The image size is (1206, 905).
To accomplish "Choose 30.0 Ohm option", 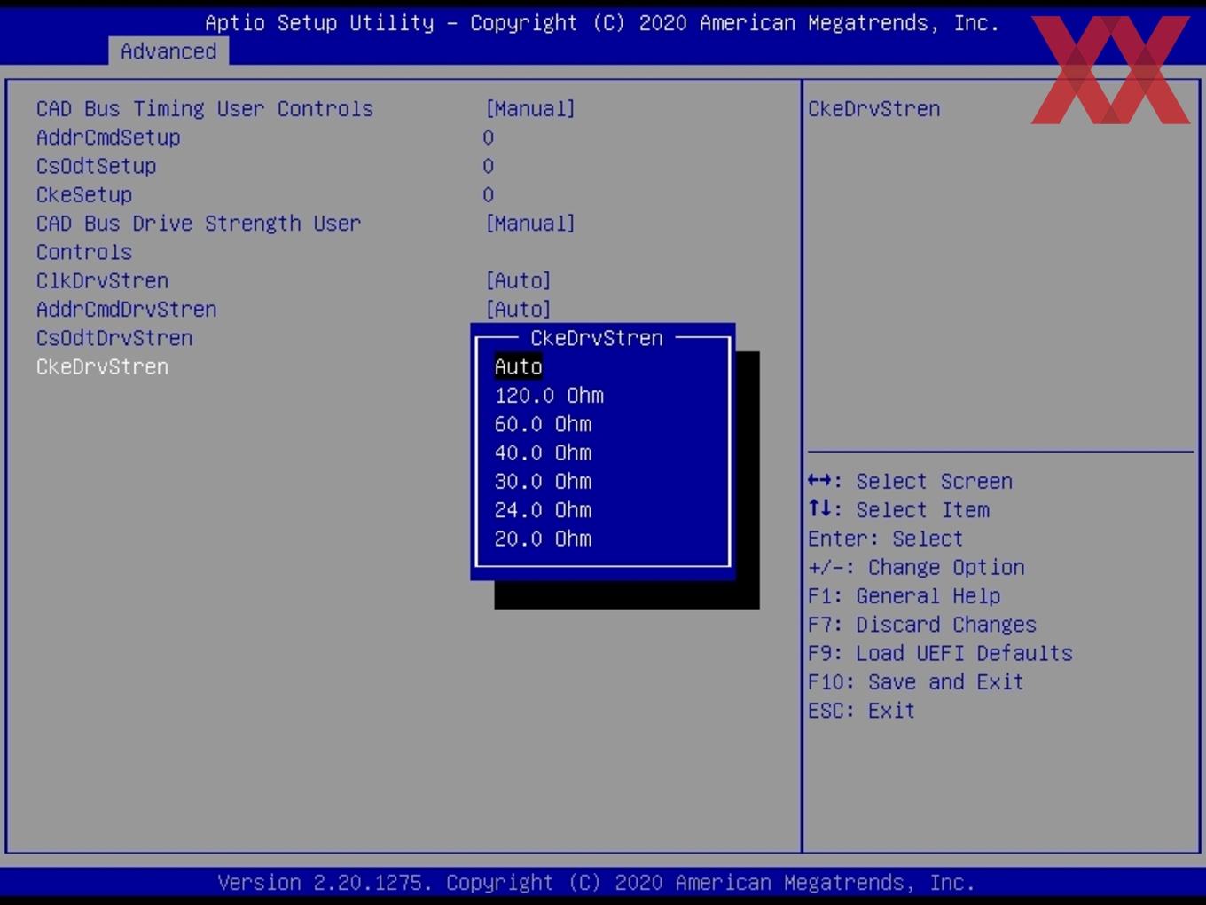I will pyautogui.click(x=543, y=482).
